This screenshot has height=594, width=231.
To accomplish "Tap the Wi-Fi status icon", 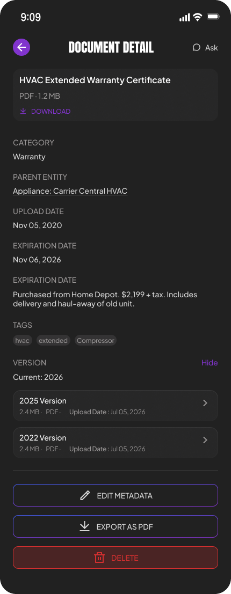I will (197, 17).
